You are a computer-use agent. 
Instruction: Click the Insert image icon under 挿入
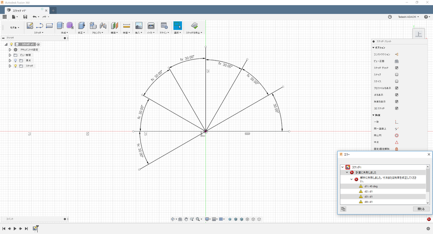[x=139, y=26]
